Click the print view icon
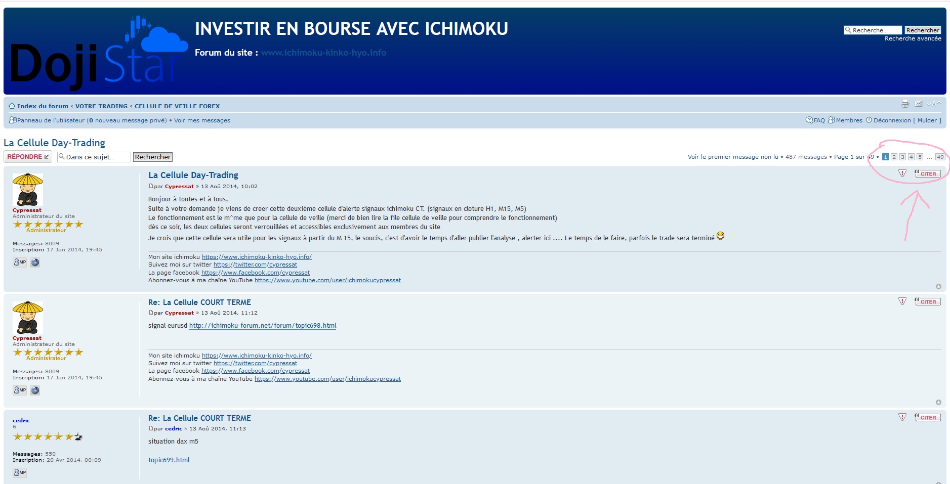 coord(905,104)
